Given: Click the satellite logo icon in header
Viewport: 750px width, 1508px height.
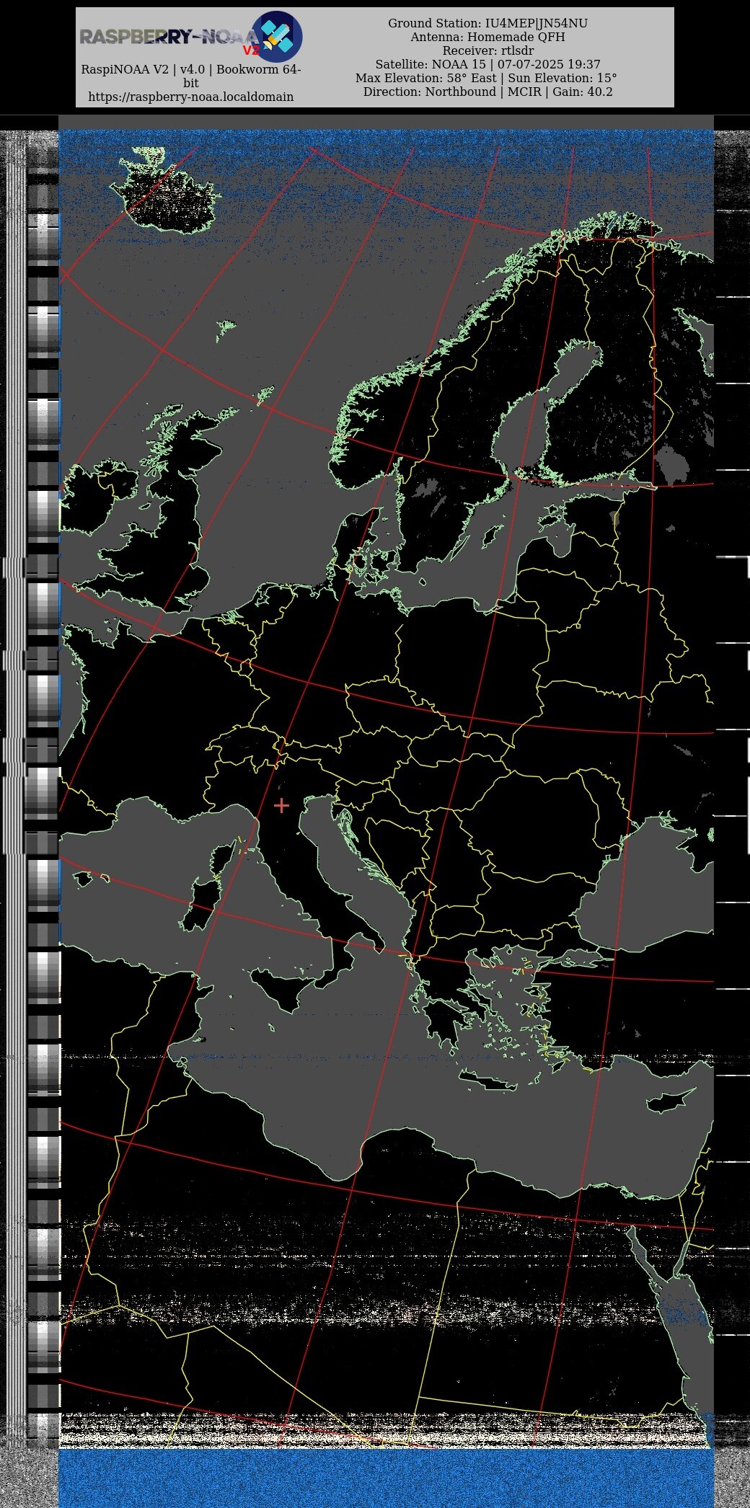Looking at the screenshot, I should [x=276, y=36].
